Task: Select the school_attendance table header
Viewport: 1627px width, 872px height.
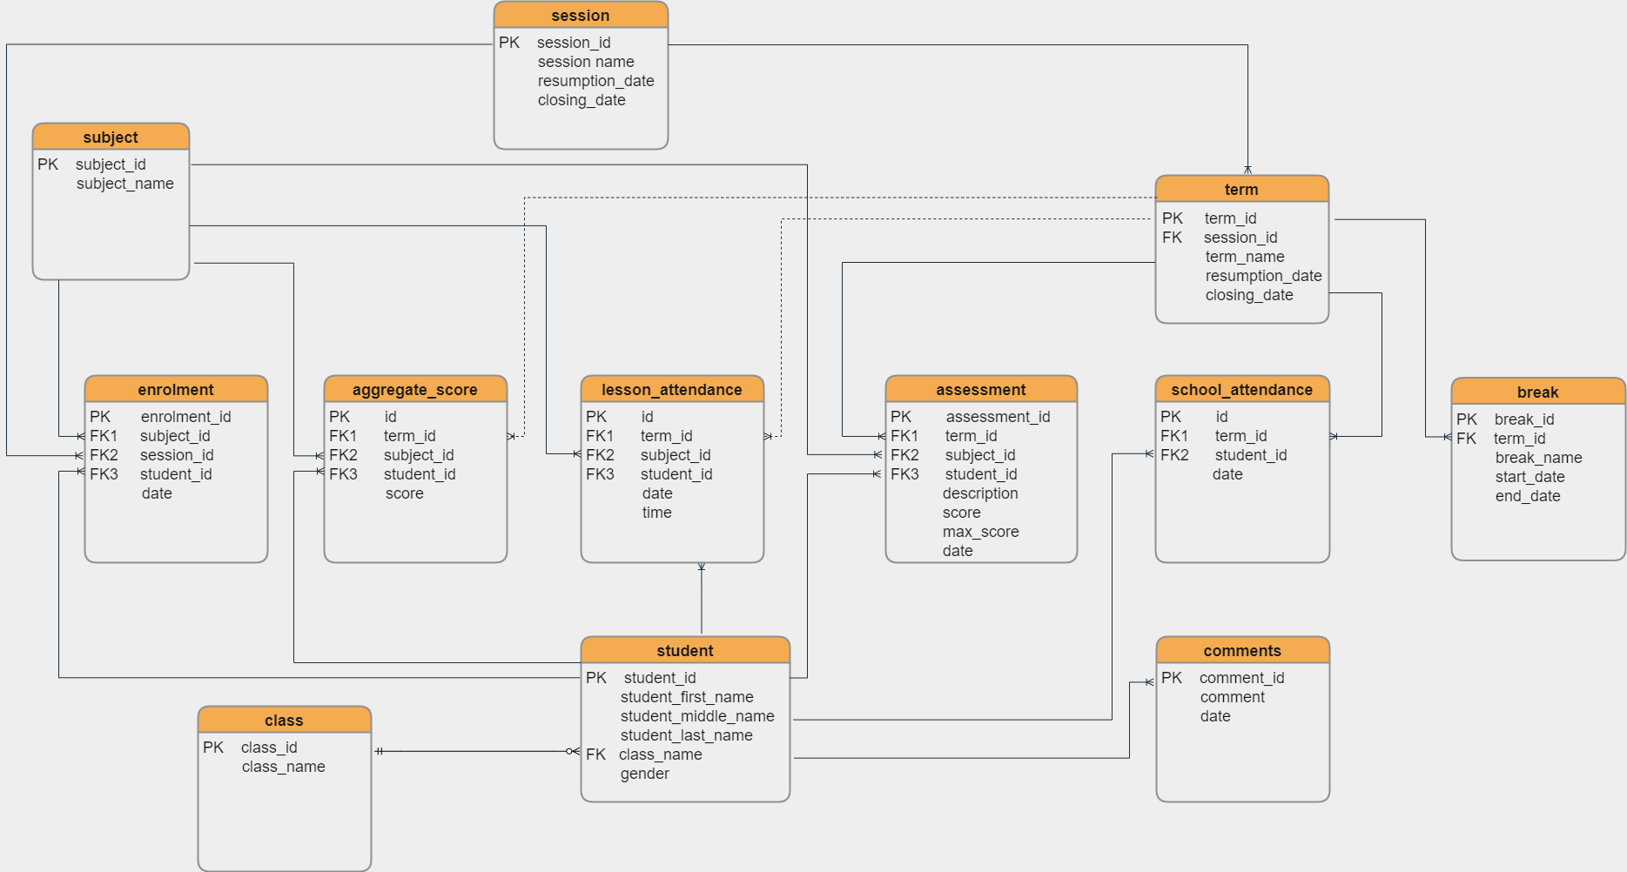Action: coord(1242,390)
